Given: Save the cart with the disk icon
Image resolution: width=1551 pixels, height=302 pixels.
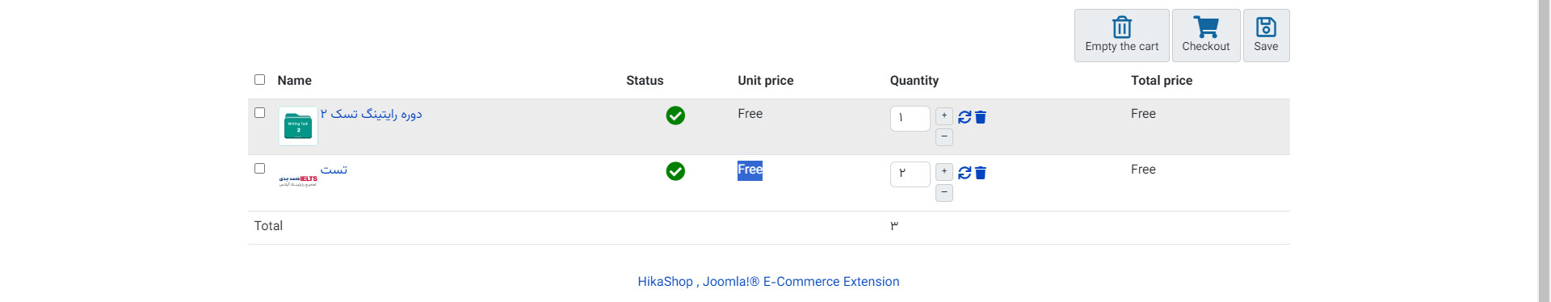Looking at the screenshot, I should tap(1266, 36).
